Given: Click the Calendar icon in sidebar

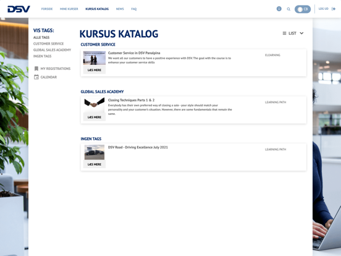Looking at the screenshot, I should point(36,77).
